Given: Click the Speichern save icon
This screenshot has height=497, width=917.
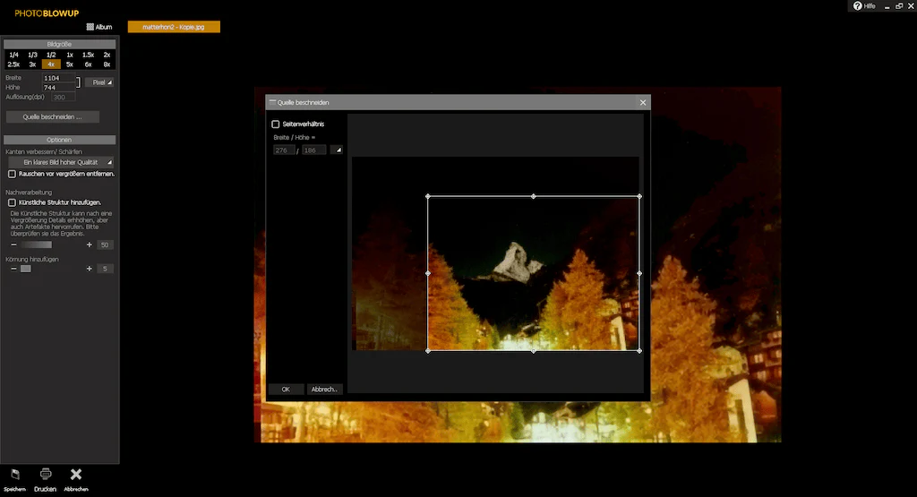Looking at the screenshot, I should [x=15, y=475].
